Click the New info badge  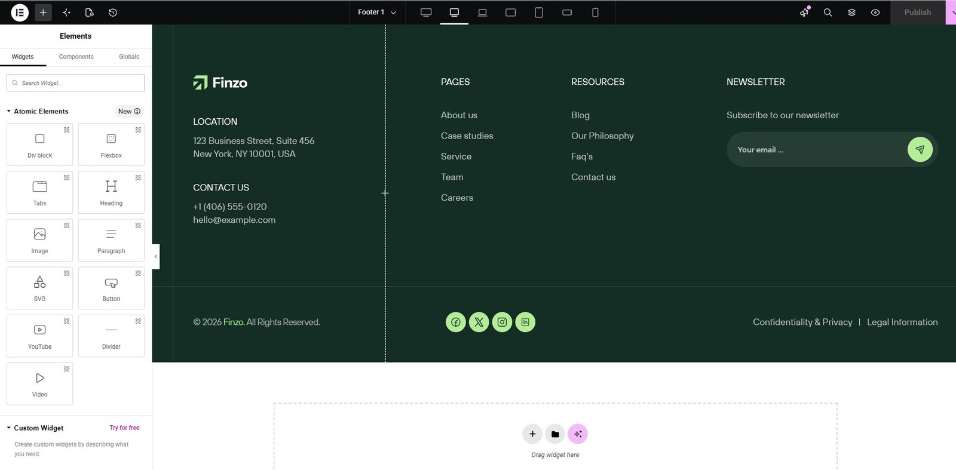[x=129, y=111]
